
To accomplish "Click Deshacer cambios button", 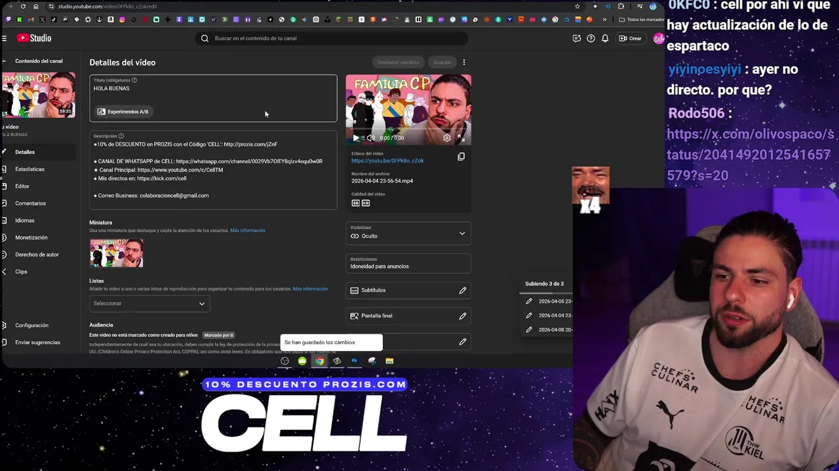I will click(398, 62).
